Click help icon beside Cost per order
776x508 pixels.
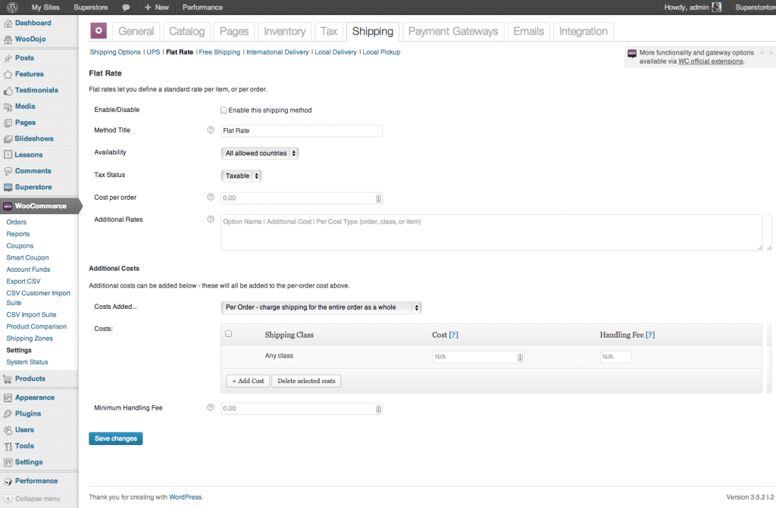pos(211,198)
